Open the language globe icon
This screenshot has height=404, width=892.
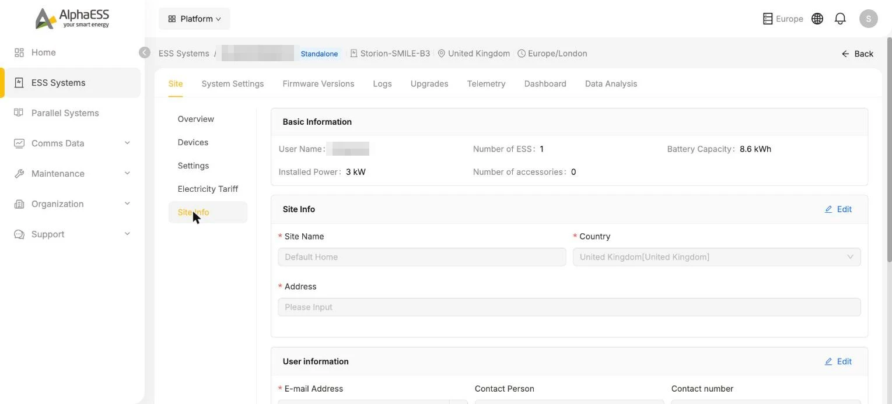pyautogui.click(x=817, y=19)
